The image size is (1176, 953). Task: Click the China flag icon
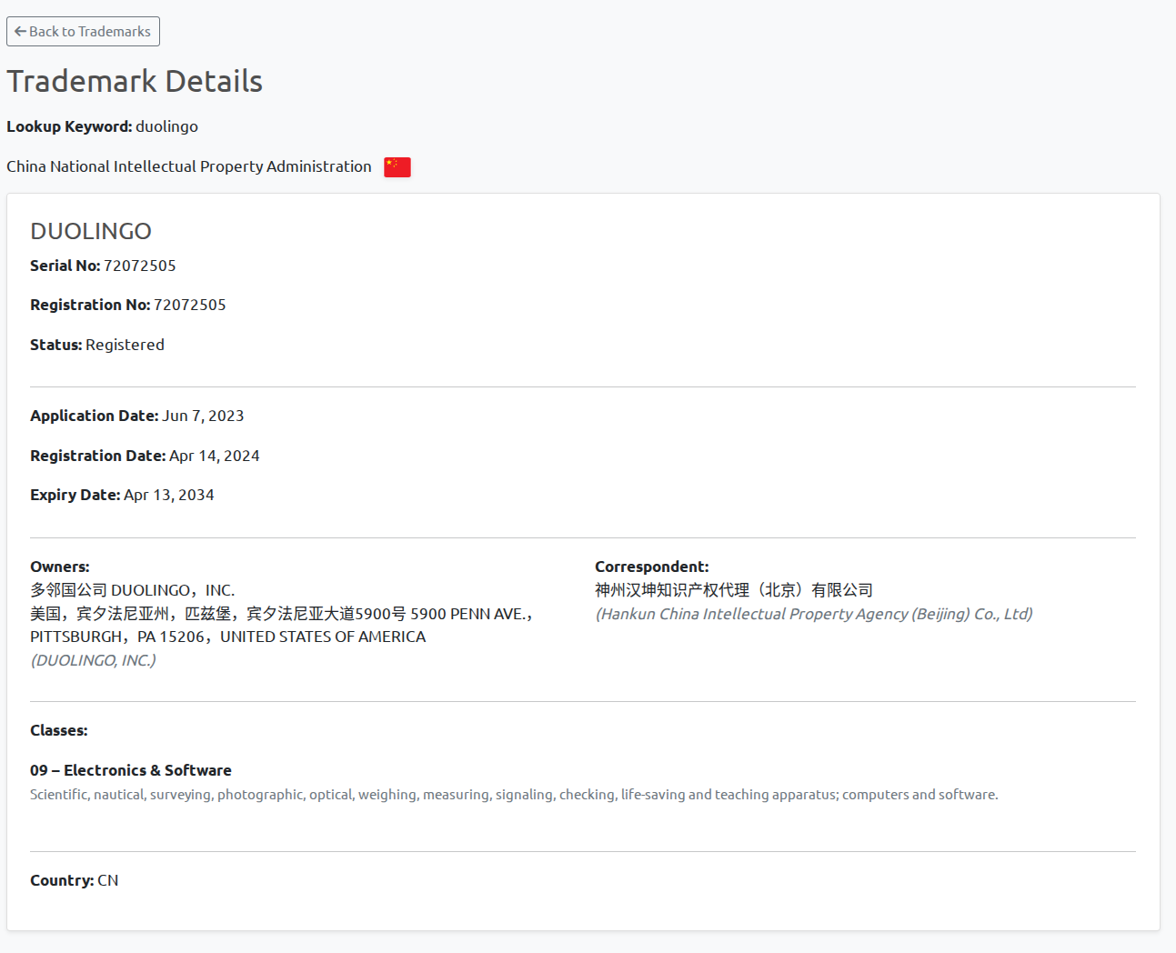pyautogui.click(x=397, y=167)
